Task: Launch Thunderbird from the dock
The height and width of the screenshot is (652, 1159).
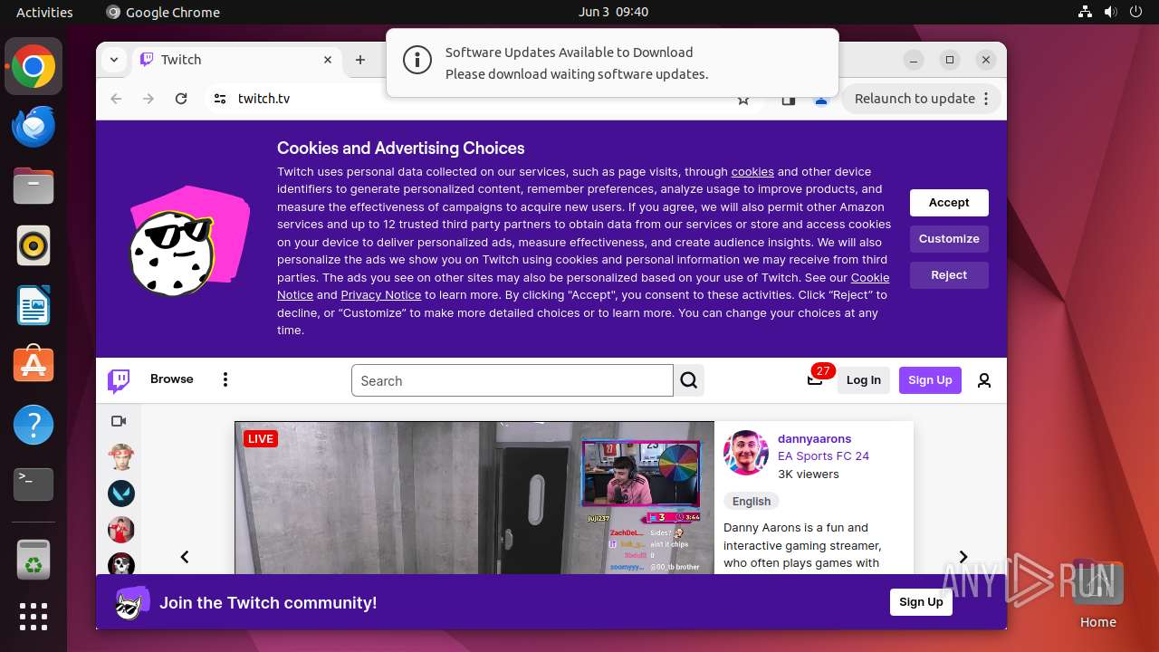Action: pyautogui.click(x=34, y=126)
